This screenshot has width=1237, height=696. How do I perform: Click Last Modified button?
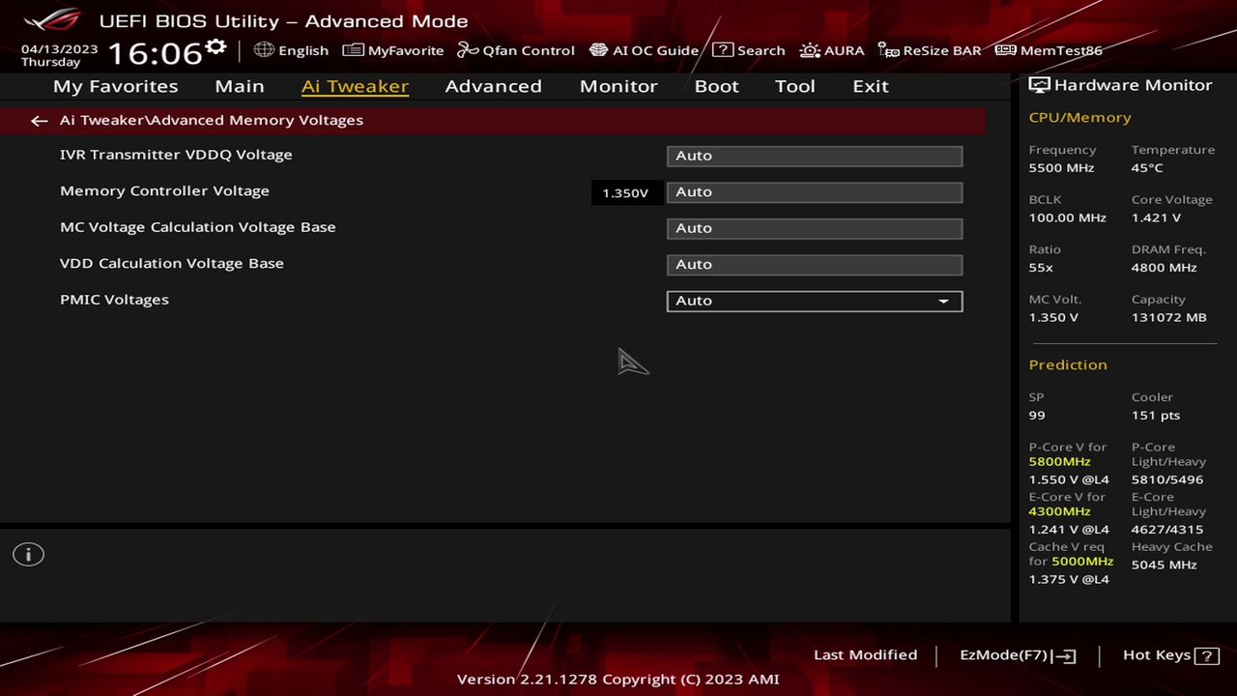coord(865,655)
